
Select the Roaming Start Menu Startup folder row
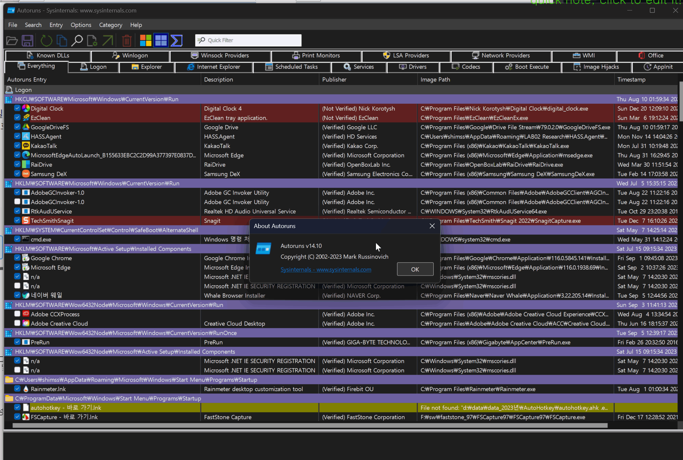pyautogui.click(x=341, y=380)
